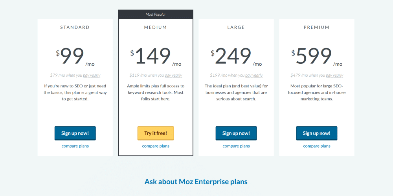Click the $599 /mo price
393x196 pixels.
(x=317, y=57)
